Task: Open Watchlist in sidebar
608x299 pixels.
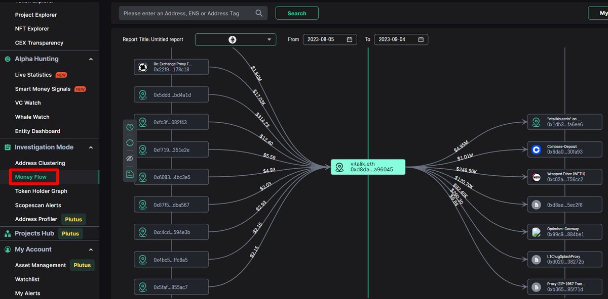Action: [x=27, y=279]
